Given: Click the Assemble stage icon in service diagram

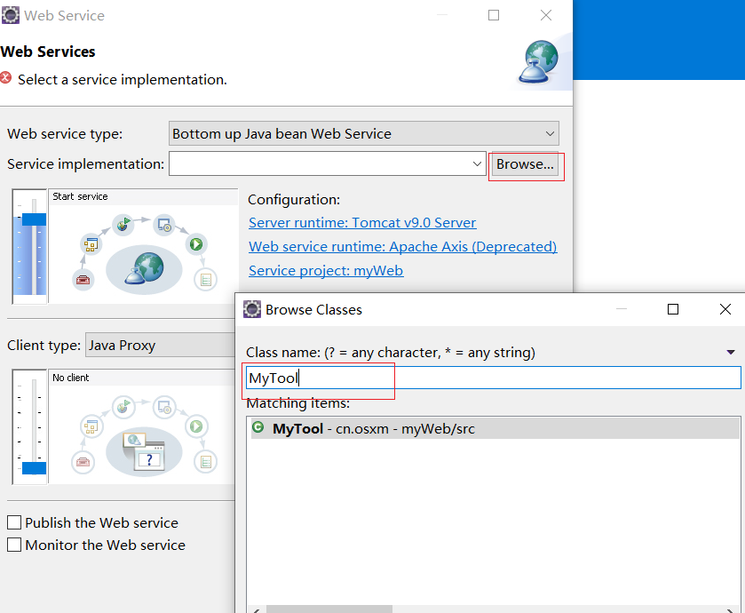Looking at the screenshot, I should click(91, 244).
